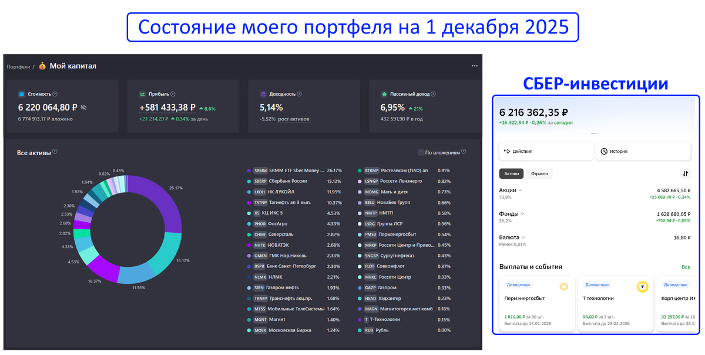Screen dimensions: 705x355
Task: Click help icon next to Пассивный доход
Action: [x=434, y=94]
